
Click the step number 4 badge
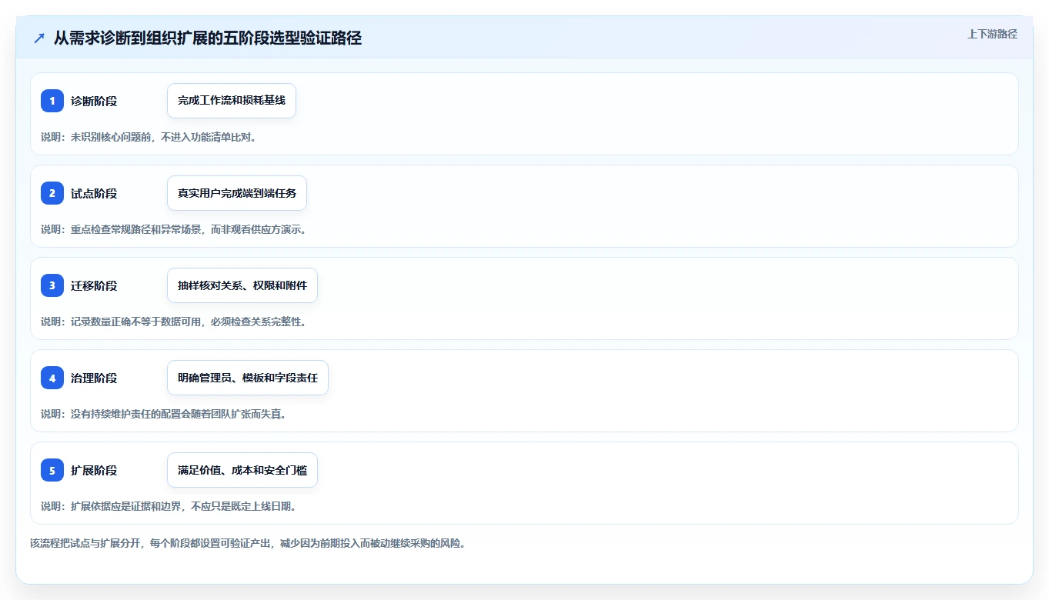[x=52, y=378]
